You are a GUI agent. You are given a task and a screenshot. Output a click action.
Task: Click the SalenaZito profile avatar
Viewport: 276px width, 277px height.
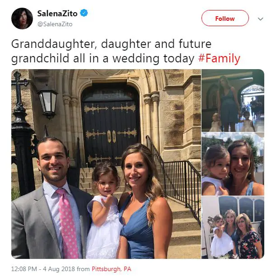(x=22, y=19)
